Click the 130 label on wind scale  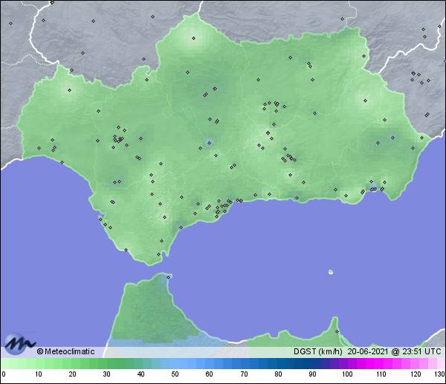point(439,374)
